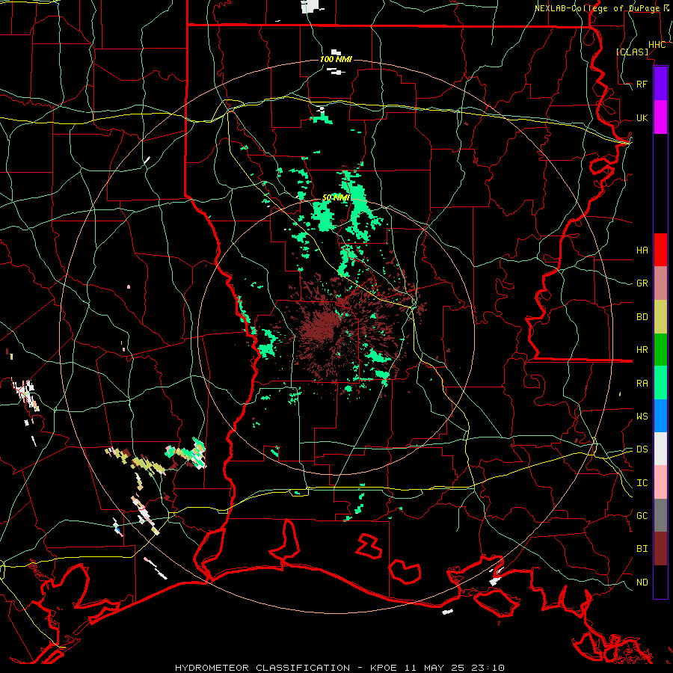Click the 'HA' legend label

(x=642, y=250)
